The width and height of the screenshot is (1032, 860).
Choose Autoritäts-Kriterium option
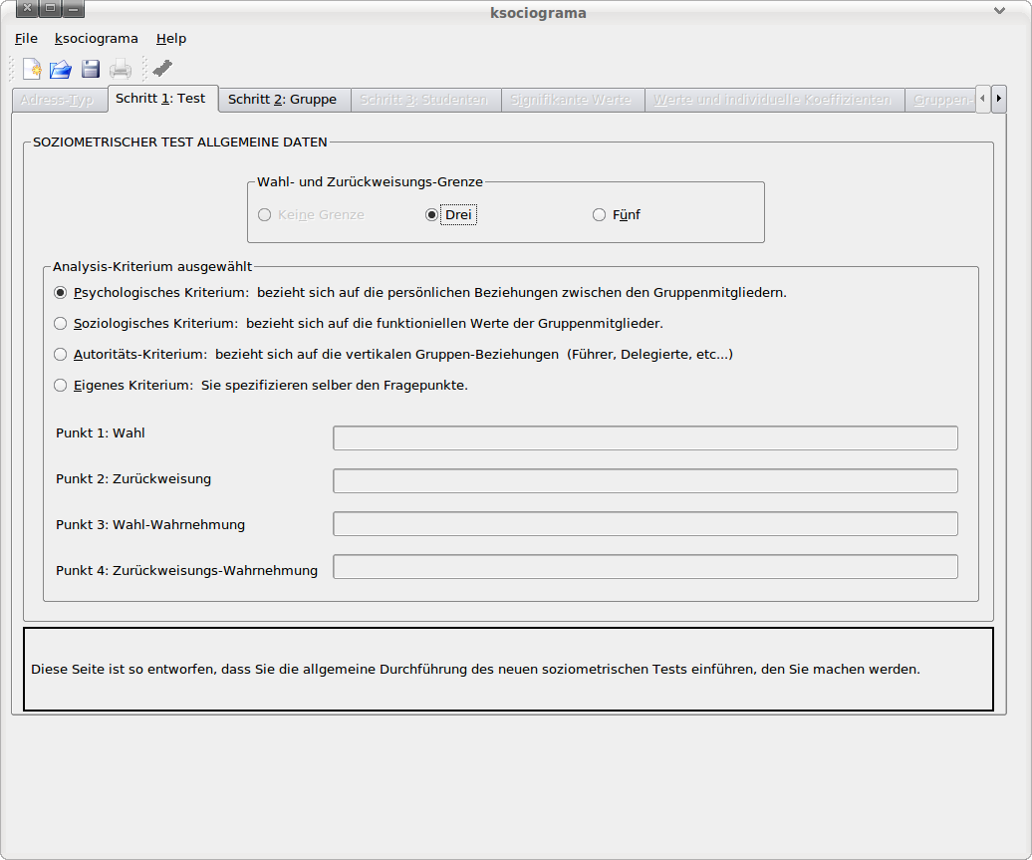click(x=61, y=354)
